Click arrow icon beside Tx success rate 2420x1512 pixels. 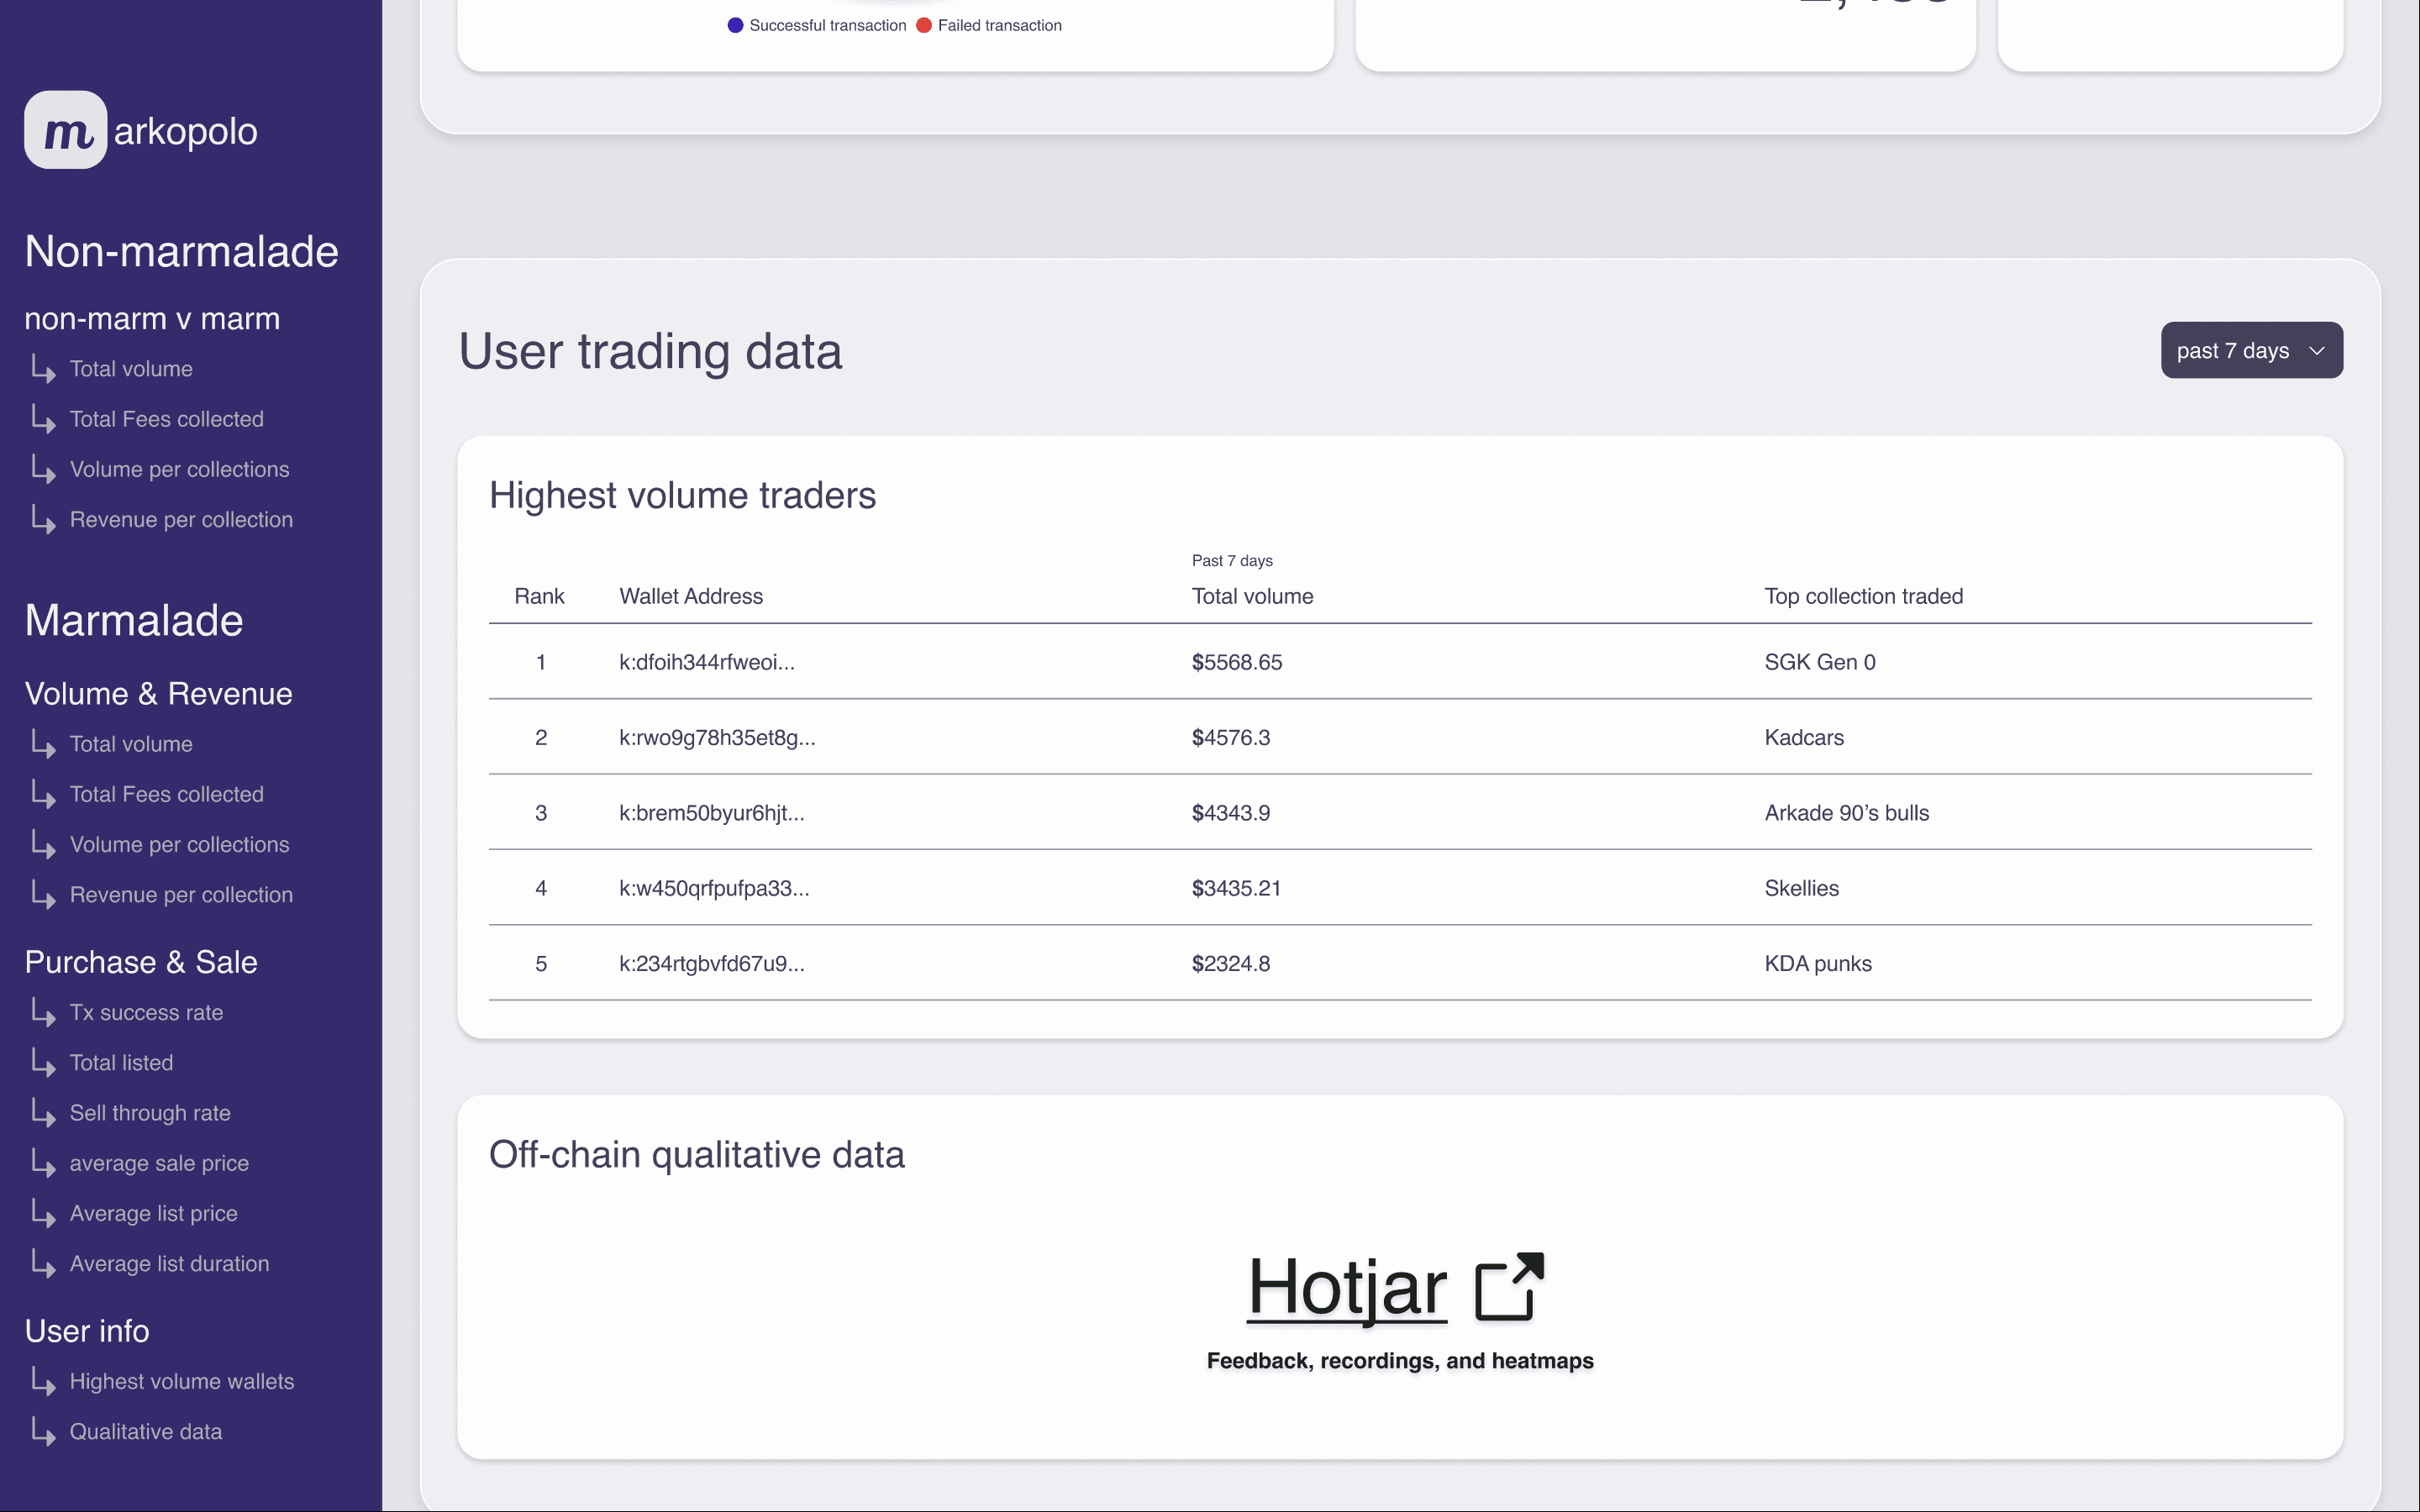click(x=43, y=1012)
